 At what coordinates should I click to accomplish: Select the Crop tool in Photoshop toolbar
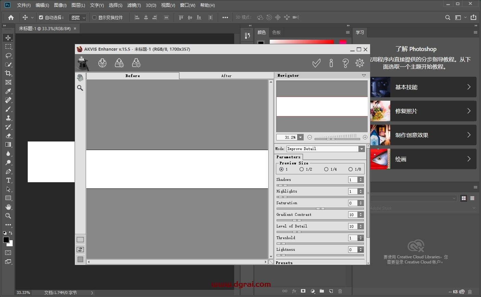point(8,73)
